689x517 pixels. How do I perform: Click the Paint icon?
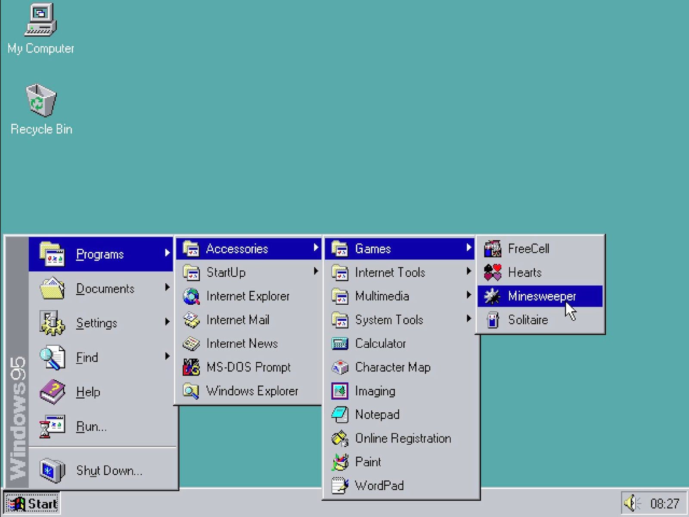pyautogui.click(x=340, y=462)
